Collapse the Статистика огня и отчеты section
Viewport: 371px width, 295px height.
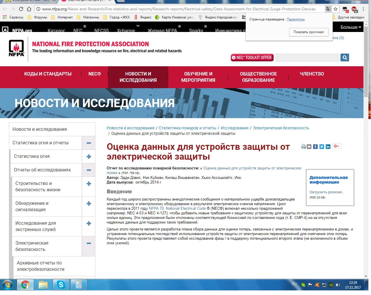(89, 143)
